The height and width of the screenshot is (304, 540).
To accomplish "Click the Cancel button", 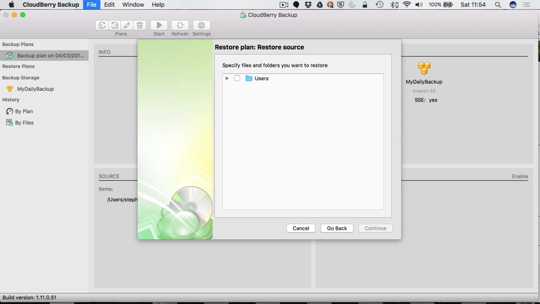I will [301, 228].
